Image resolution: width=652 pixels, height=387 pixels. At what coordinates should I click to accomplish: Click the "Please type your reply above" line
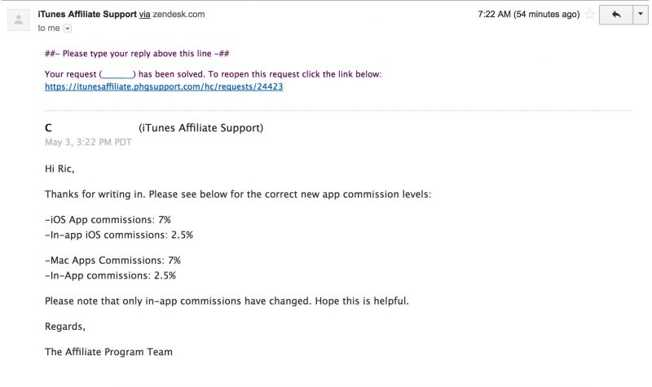point(137,53)
